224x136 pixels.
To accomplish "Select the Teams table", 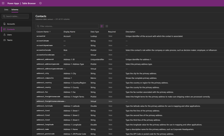I will click(16, 40).
